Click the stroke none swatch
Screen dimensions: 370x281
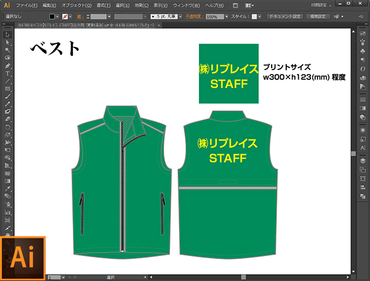(x=65, y=17)
